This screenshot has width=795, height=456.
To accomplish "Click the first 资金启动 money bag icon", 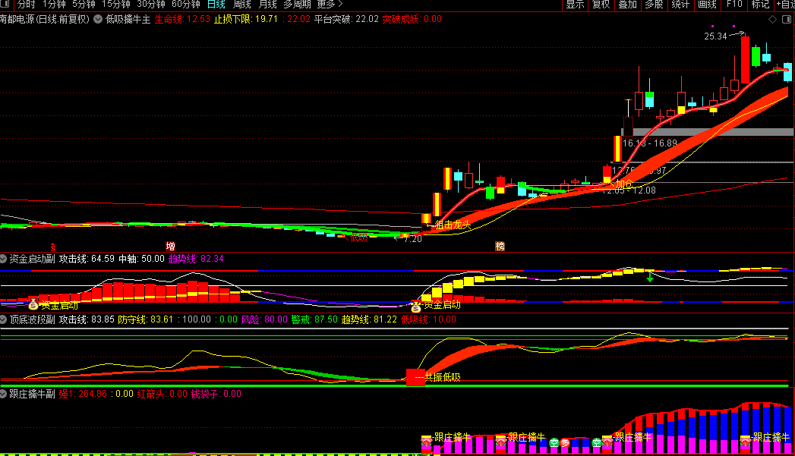I will click(x=33, y=304).
